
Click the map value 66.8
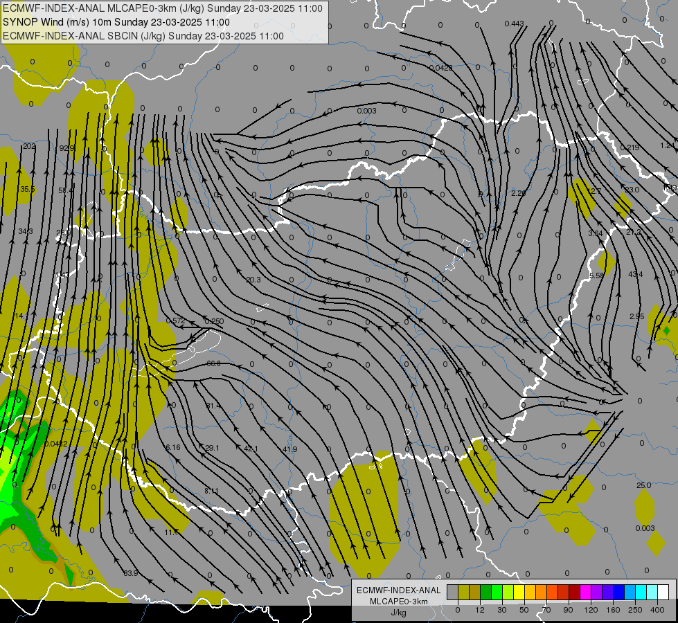213,363
